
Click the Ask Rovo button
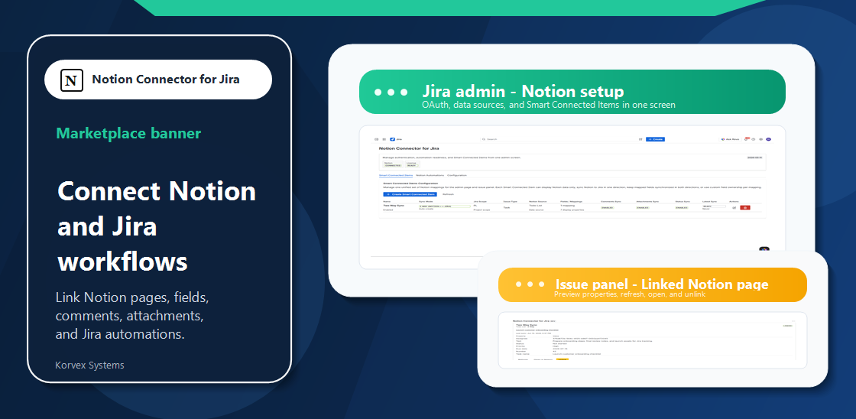coord(730,139)
